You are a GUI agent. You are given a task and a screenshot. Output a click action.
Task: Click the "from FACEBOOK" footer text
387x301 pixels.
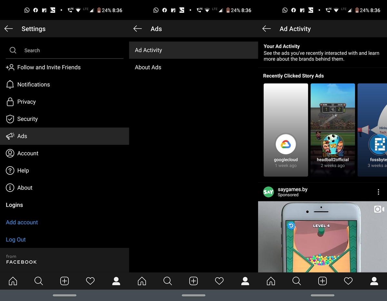[x=21, y=260]
